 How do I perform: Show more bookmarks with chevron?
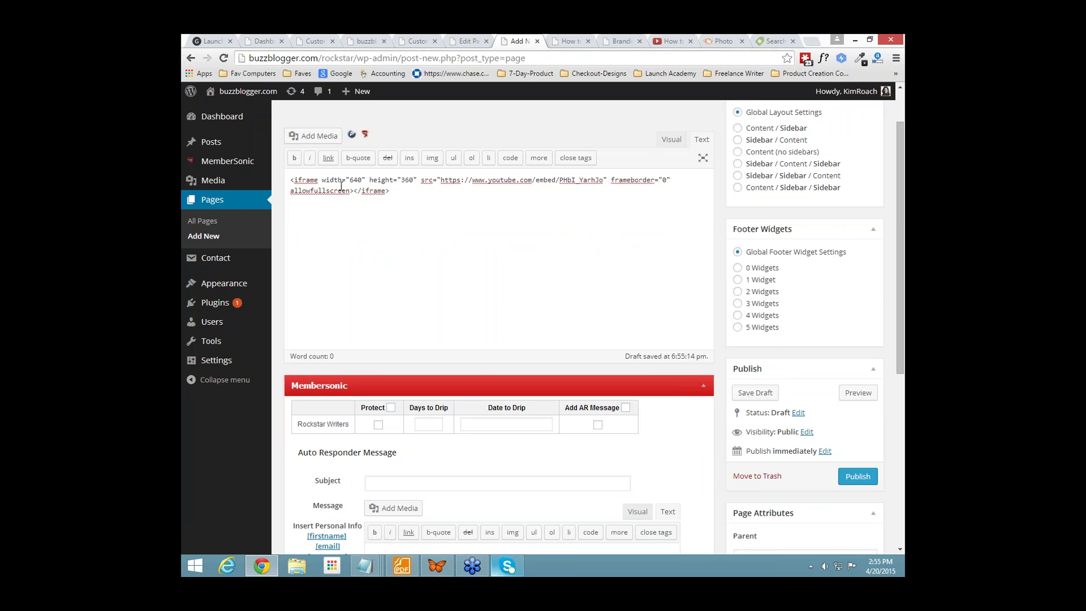[896, 74]
